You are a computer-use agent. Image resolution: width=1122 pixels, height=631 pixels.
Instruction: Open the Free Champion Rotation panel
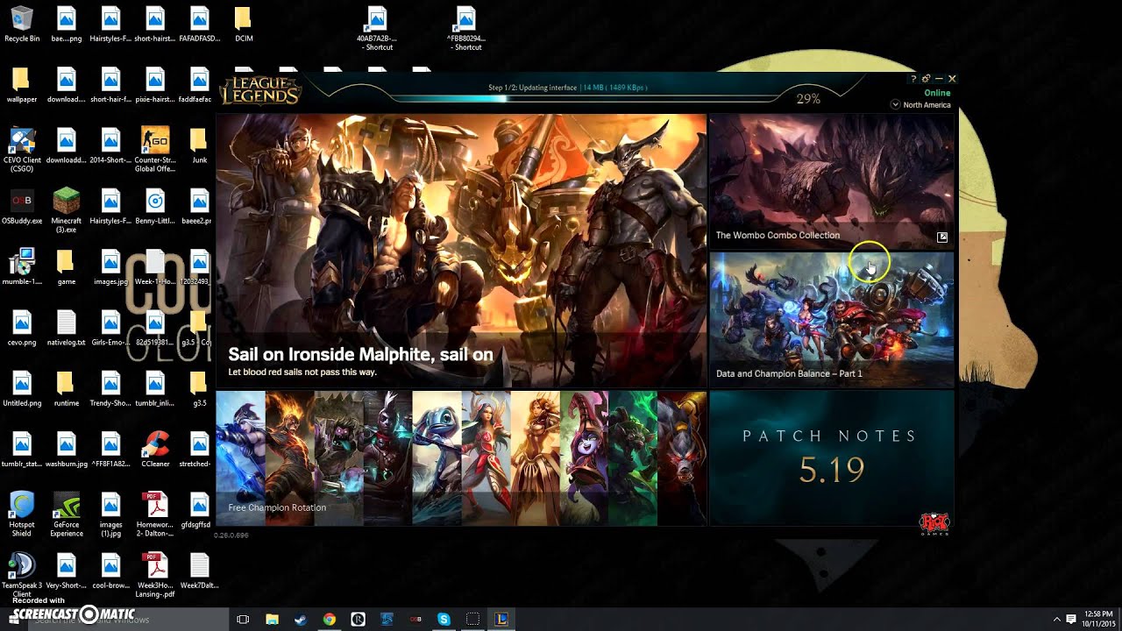tap(461, 457)
